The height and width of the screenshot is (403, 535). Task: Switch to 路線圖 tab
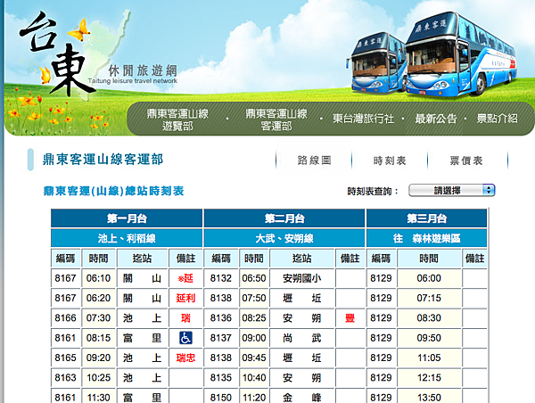pos(314,160)
